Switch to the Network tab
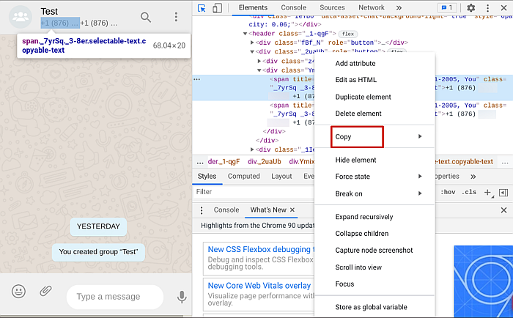This screenshot has width=513, height=318. [x=372, y=7]
